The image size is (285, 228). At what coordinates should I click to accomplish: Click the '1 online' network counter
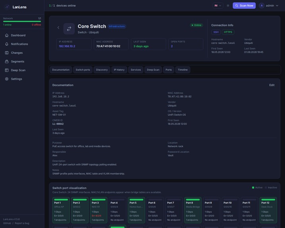(x=7, y=25)
